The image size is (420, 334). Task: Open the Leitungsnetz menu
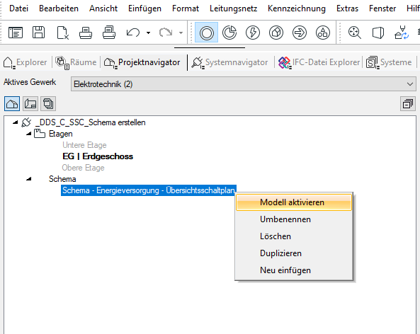click(x=233, y=8)
